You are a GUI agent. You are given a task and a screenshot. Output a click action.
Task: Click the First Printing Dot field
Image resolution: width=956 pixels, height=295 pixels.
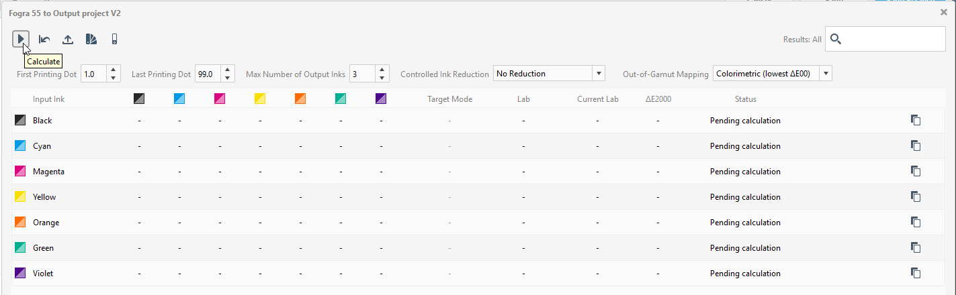tap(94, 74)
